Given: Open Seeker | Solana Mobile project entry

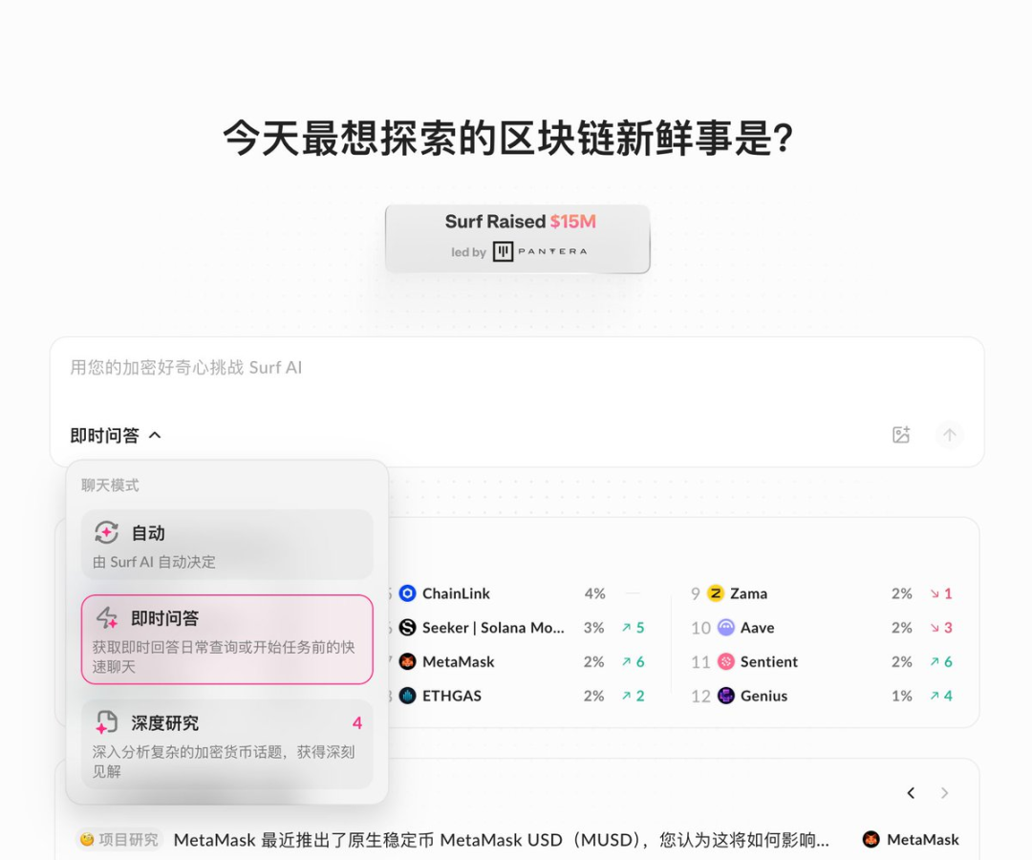Looking at the screenshot, I should tap(493, 628).
